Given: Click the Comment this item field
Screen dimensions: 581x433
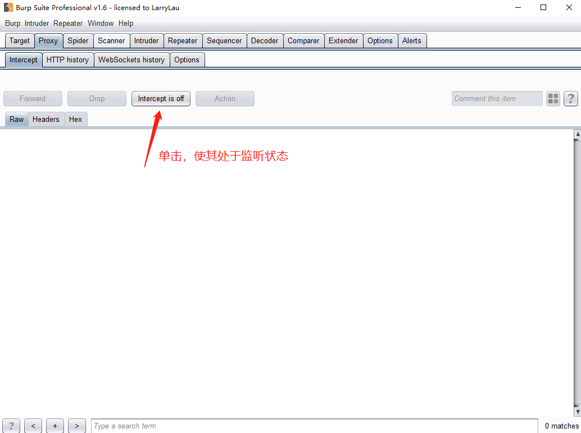Looking at the screenshot, I should click(497, 99).
